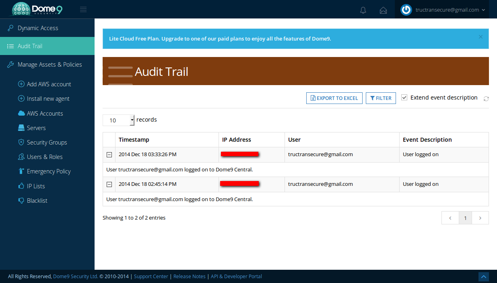Expand Manage Assets & Policies section
The image size is (497, 283).
pos(49,65)
